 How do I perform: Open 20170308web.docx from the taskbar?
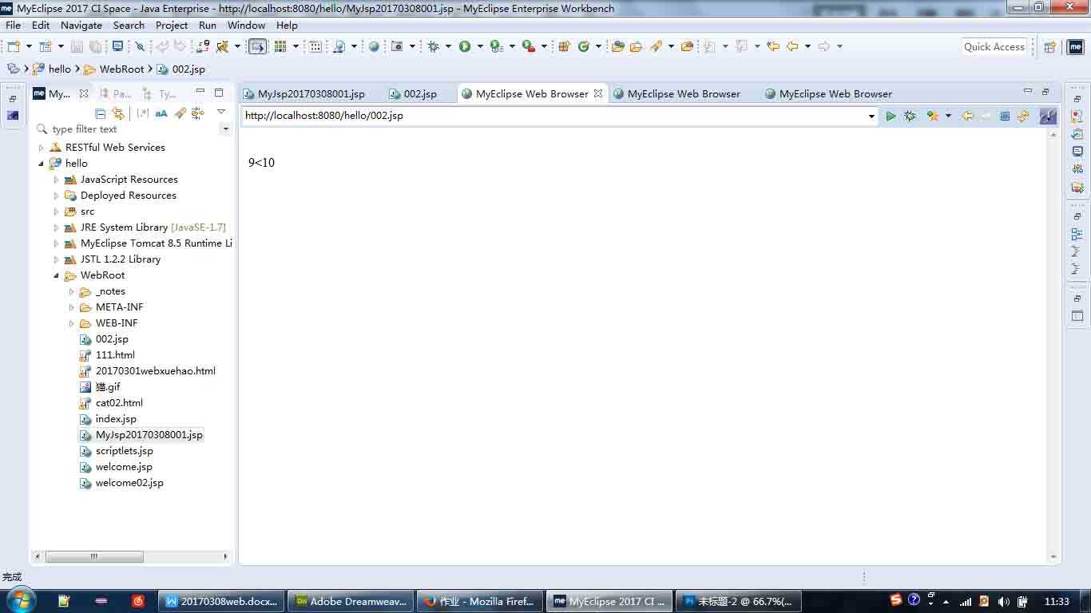coord(221,601)
